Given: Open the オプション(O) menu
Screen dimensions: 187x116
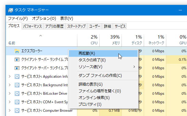Looking at the screenshot, I should pyautogui.click(x=44, y=19).
